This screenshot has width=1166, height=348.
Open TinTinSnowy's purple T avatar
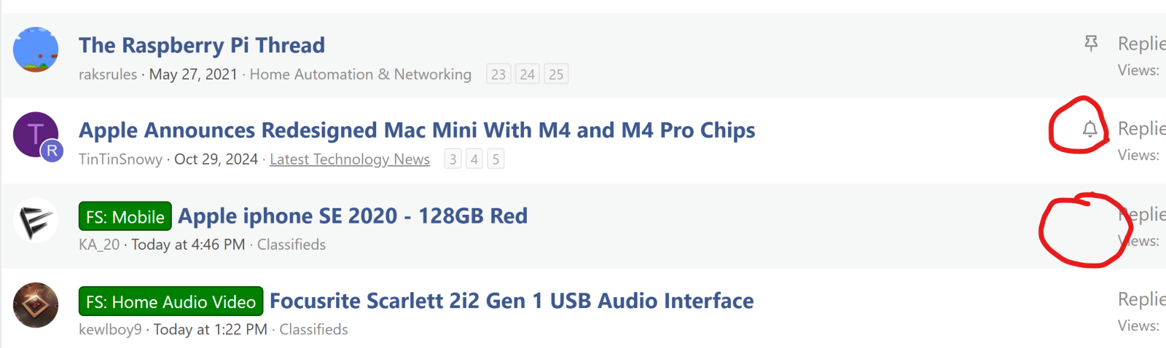click(x=36, y=135)
